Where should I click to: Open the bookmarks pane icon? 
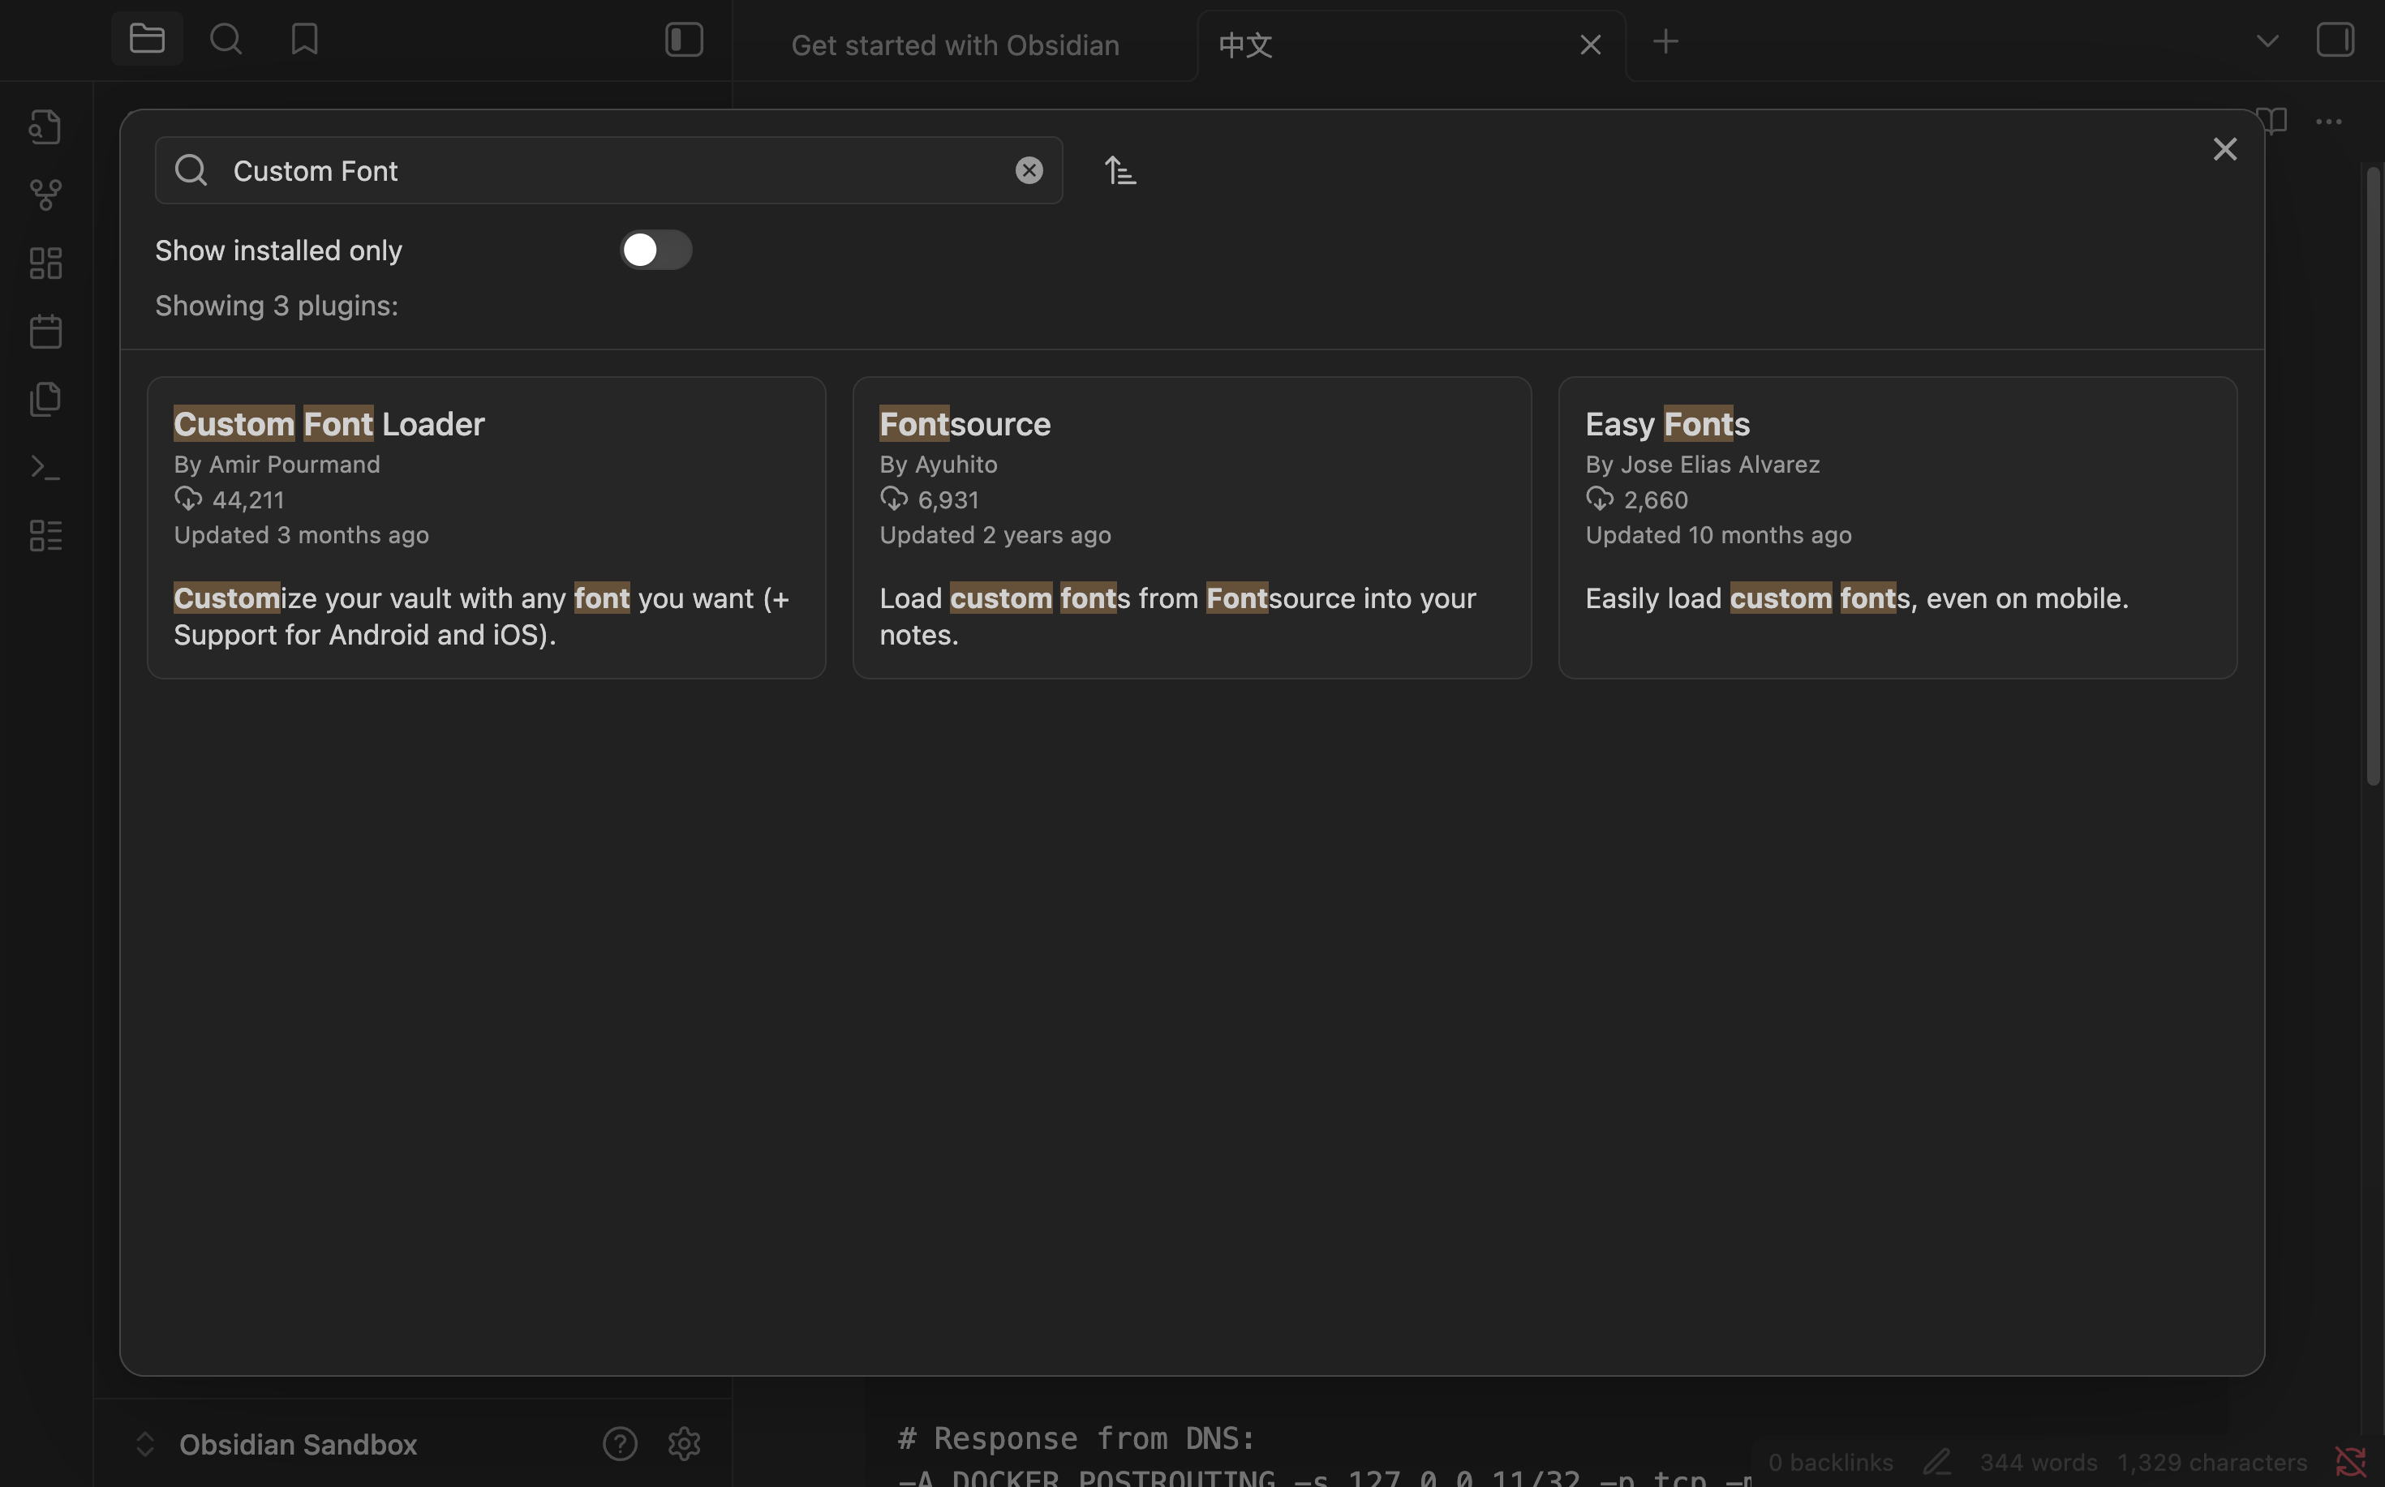click(x=304, y=40)
